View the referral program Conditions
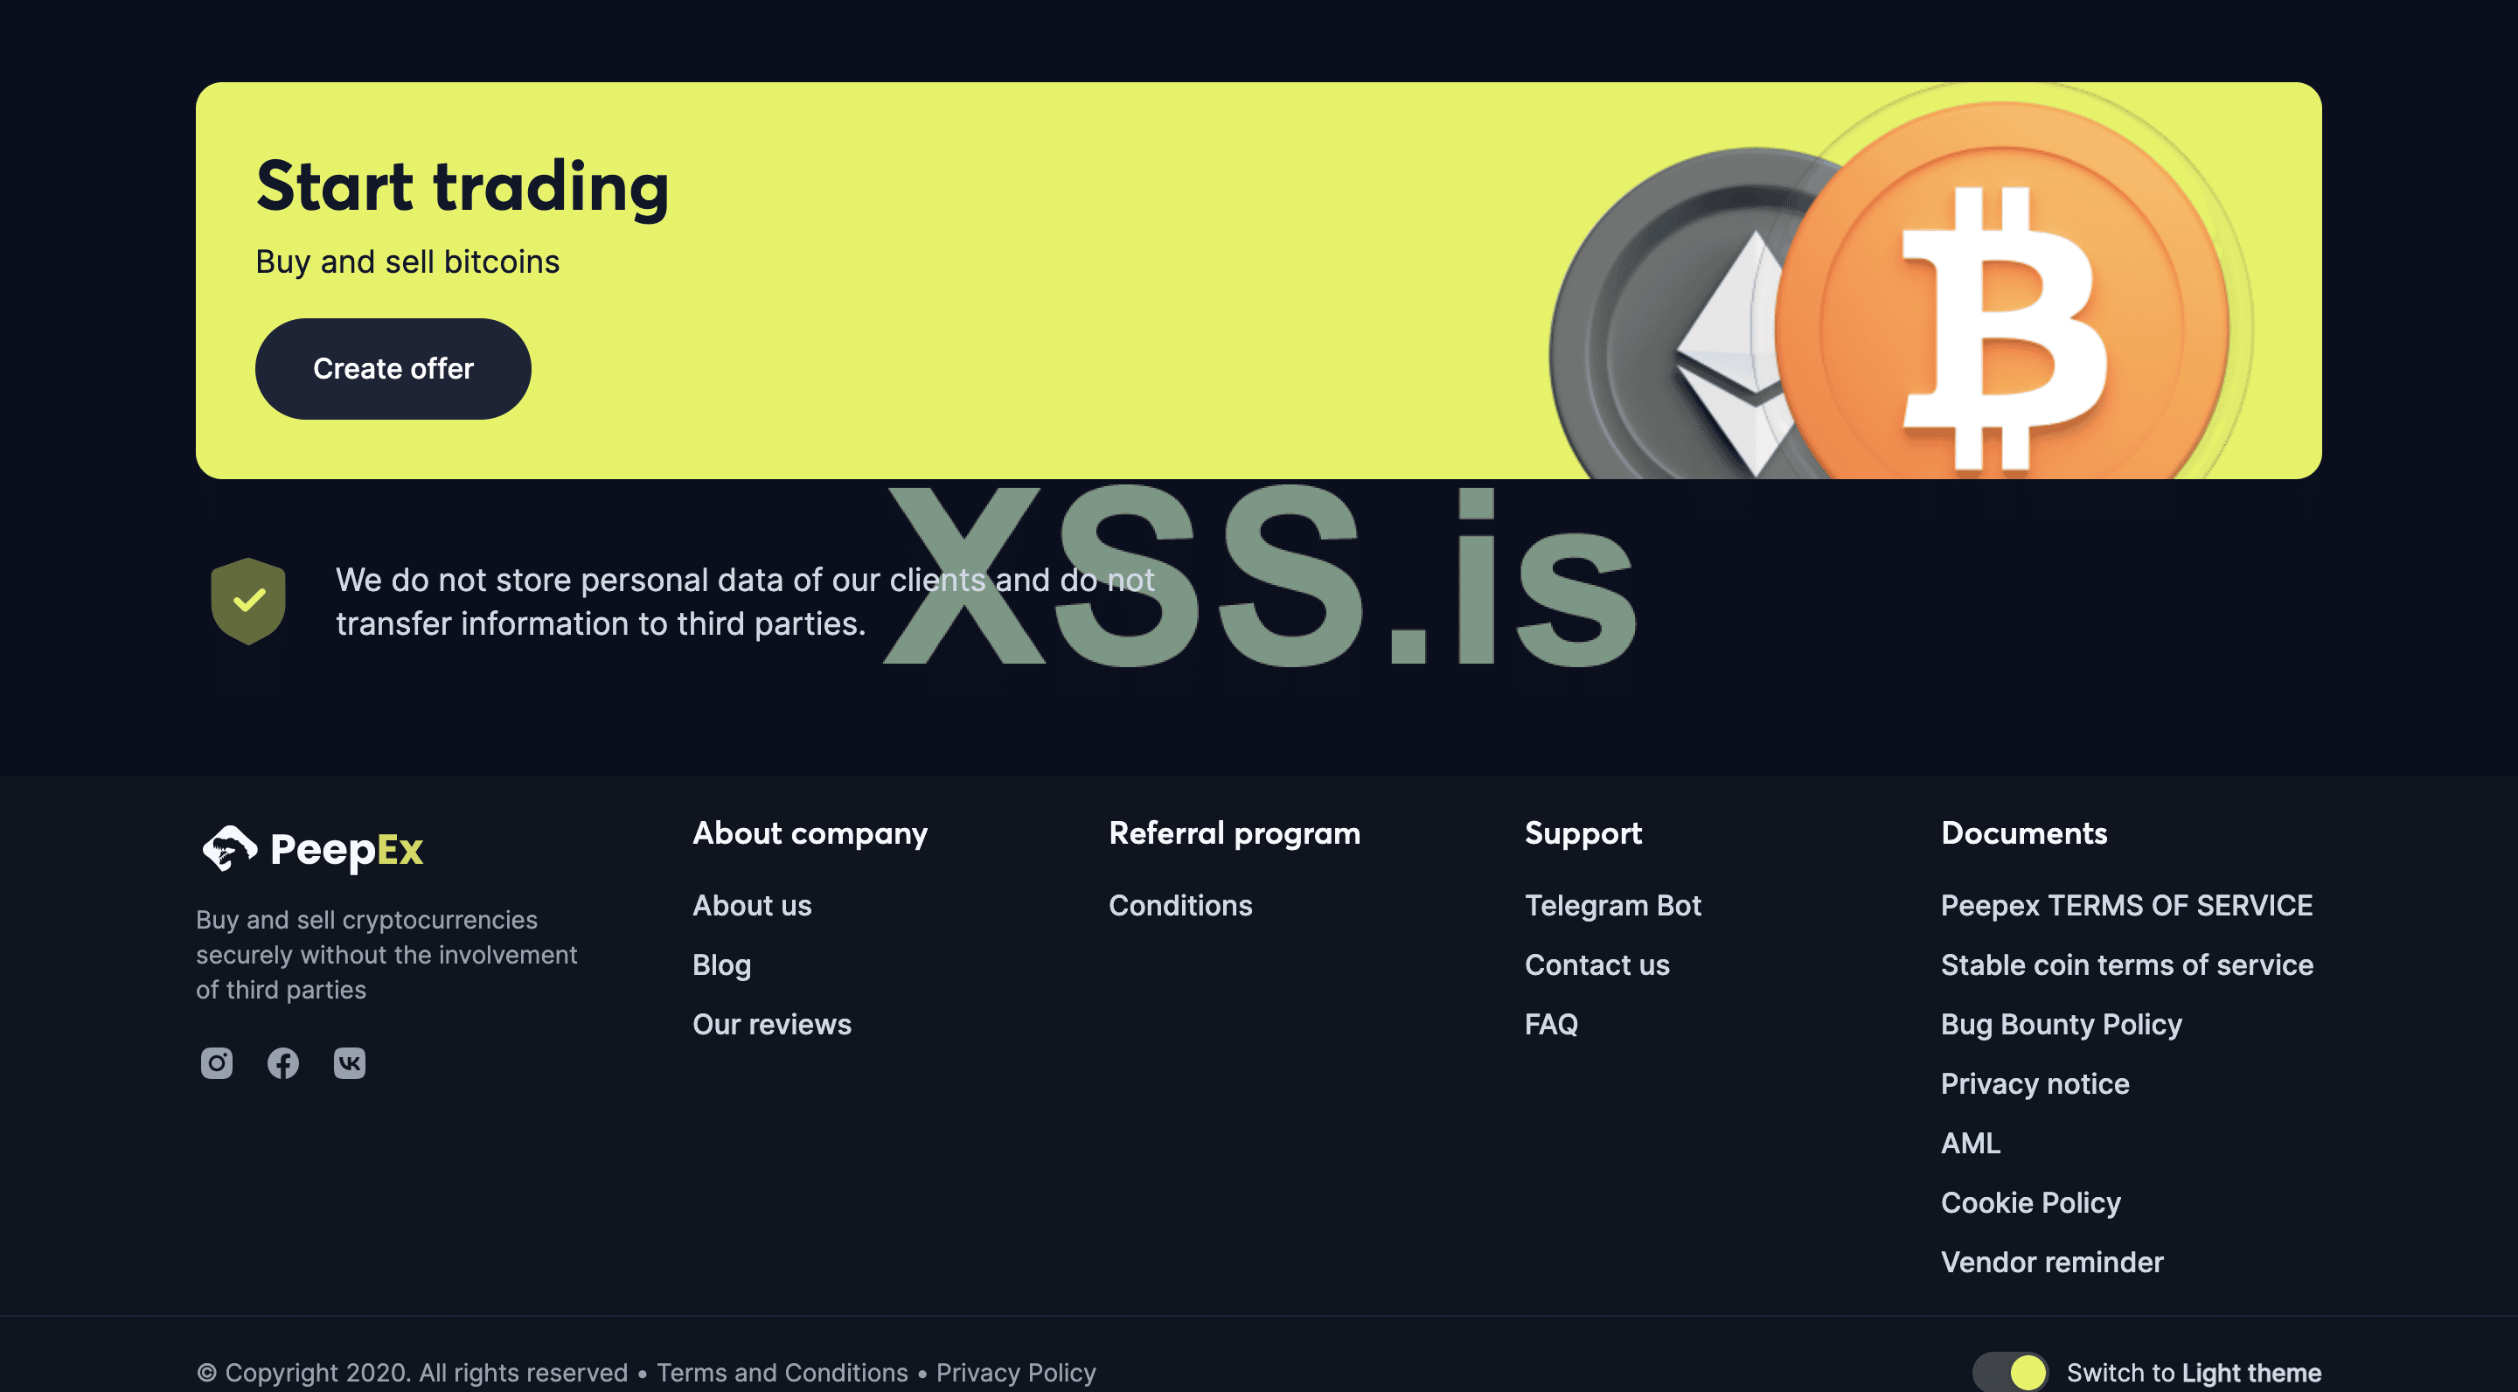This screenshot has width=2518, height=1392. (x=1179, y=905)
